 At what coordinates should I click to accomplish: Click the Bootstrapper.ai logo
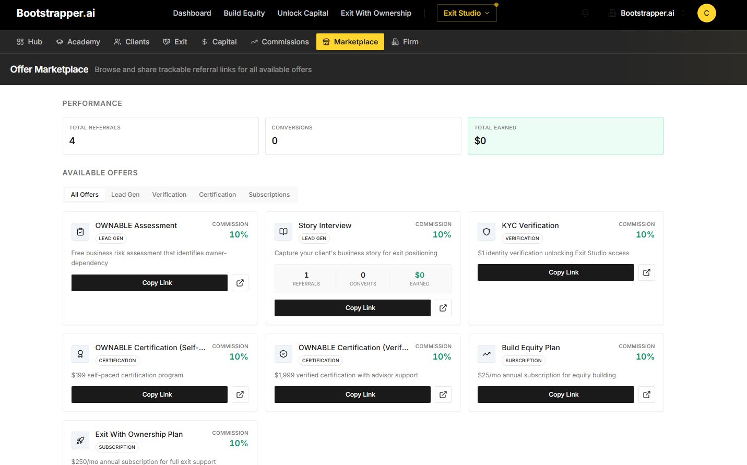[x=56, y=13]
